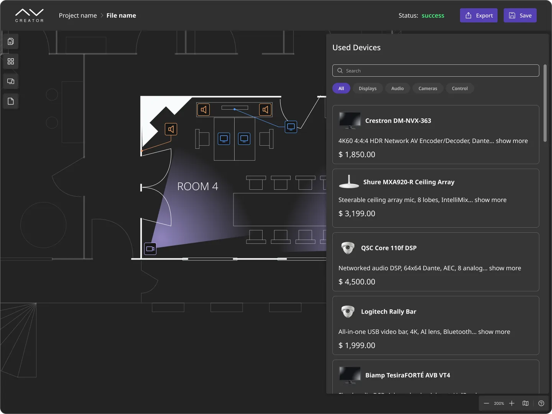Image resolution: width=552 pixels, height=414 pixels.
Task: Click the Shure MXA920-R Ceiling Array thumbnail
Action: (349, 182)
